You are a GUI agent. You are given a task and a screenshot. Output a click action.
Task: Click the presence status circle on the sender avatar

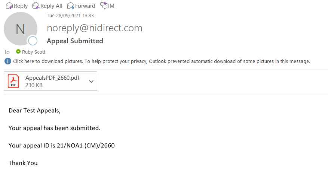pos(33,41)
